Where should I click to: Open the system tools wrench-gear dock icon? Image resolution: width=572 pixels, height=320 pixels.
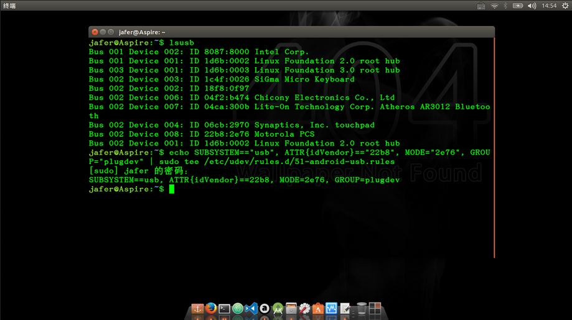point(304,309)
